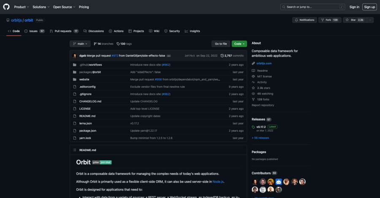Click the Sign in link

[x=354, y=7]
